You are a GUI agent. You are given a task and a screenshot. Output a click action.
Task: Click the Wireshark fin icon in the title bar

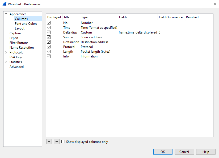tap(4, 4)
